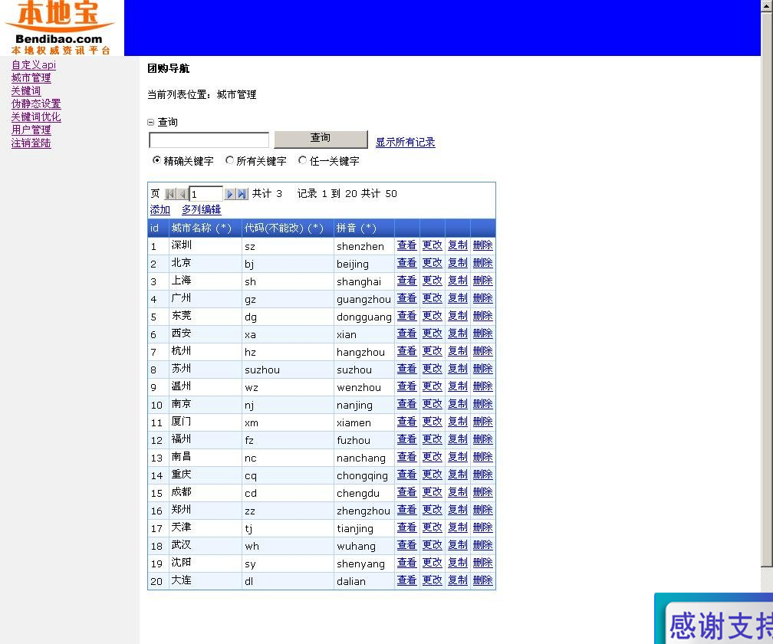Viewport: 773px width, 644px height.
Task: Open 城市管理 in sidebar menu
Action: click(x=31, y=78)
